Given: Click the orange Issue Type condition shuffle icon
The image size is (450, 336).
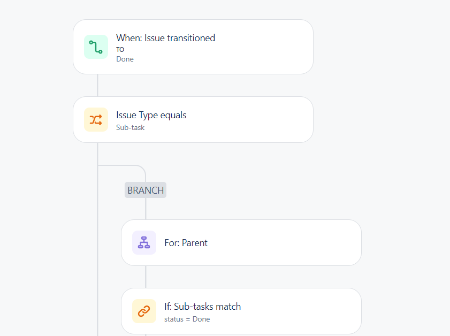Looking at the screenshot, I should coord(96,120).
